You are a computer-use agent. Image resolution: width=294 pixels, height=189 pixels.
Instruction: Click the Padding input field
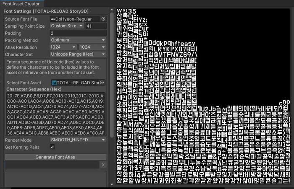coord(78,33)
